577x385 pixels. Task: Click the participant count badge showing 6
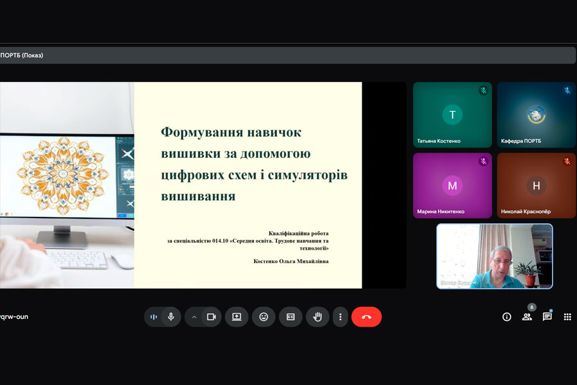tap(531, 307)
